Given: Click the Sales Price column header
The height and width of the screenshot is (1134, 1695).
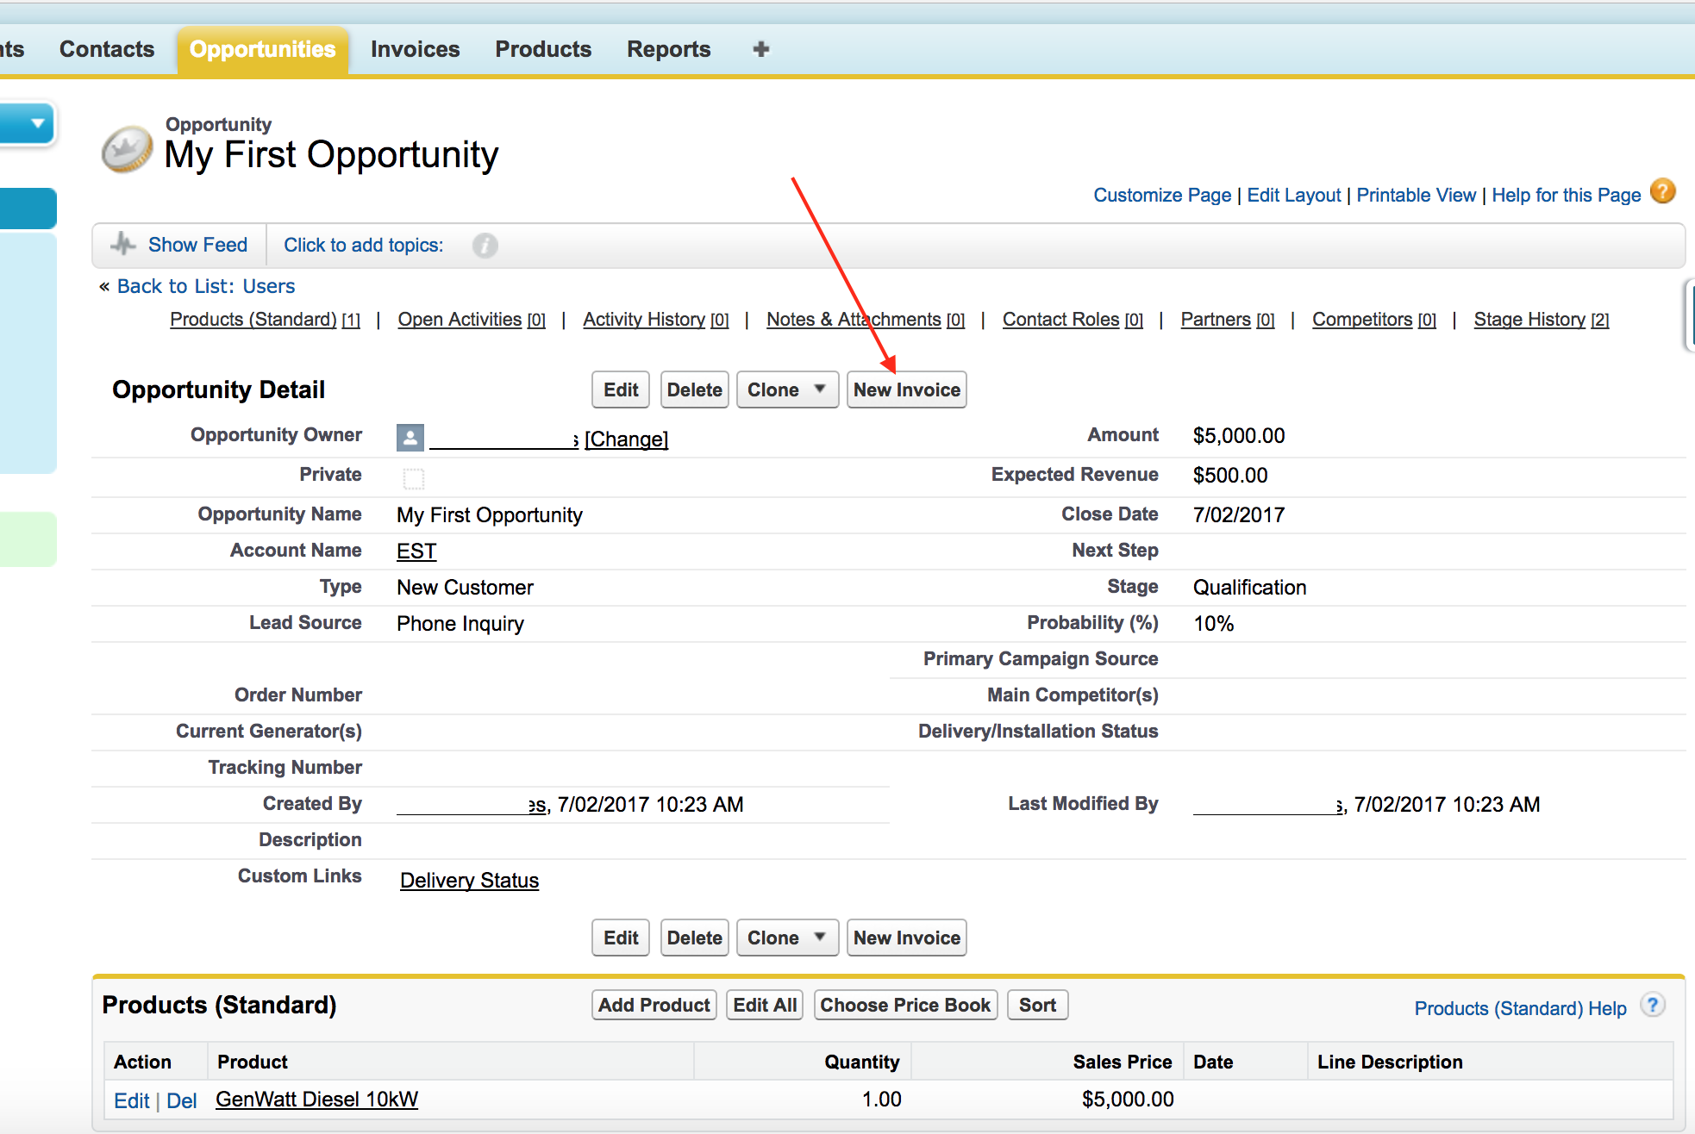Looking at the screenshot, I should pyautogui.click(x=1122, y=1062).
